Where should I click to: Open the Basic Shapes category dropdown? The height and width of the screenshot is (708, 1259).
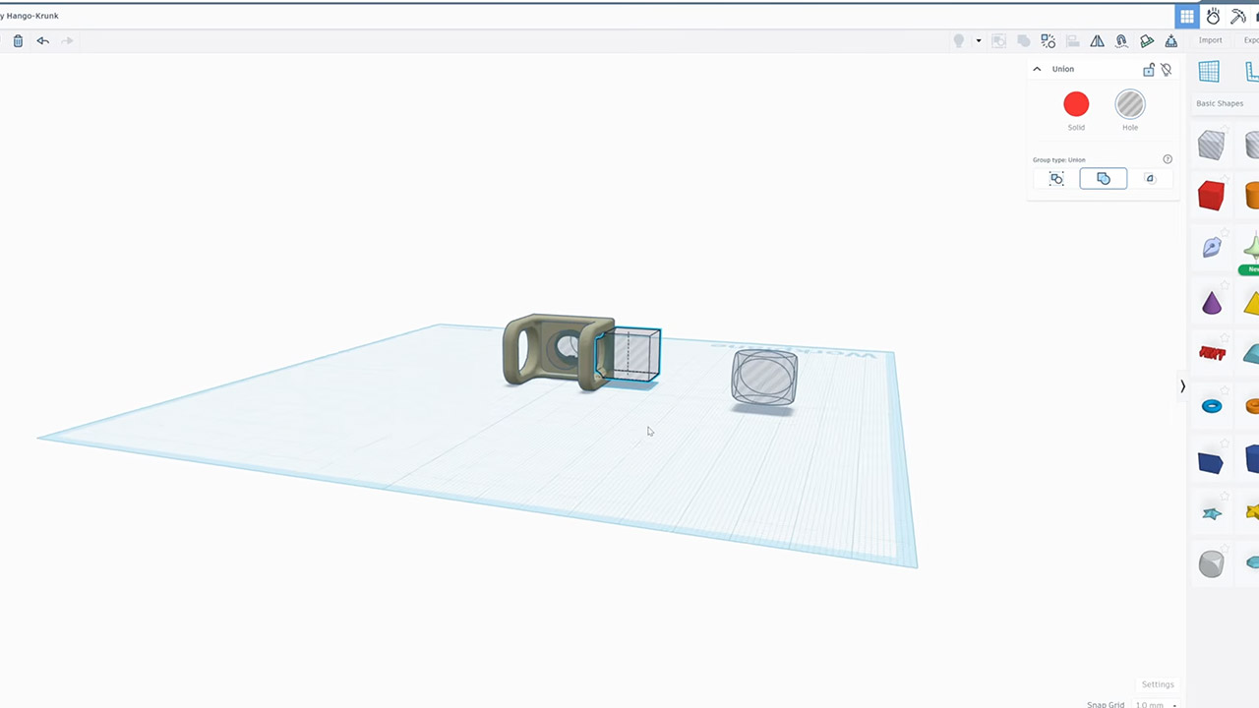click(x=1220, y=103)
